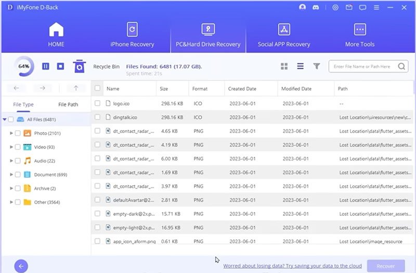Viewport: 416px width, 273px height.
Task: Click the Format column header
Action: (200, 89)
